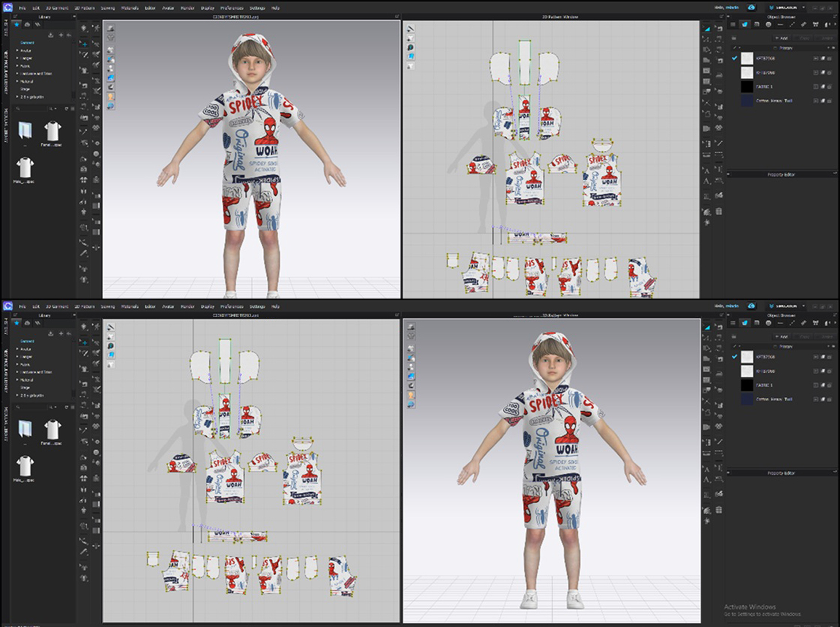
Task: Click the Add button in upper Object Browser
Action: click(x=784, y=38)
